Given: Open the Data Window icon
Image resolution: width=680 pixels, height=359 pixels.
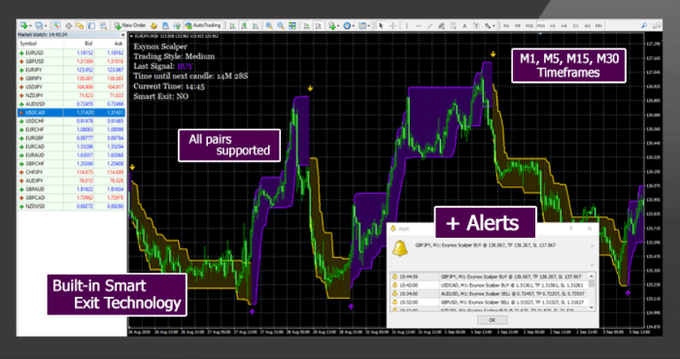Looking at the screenshot, I should tap(69, 25).
